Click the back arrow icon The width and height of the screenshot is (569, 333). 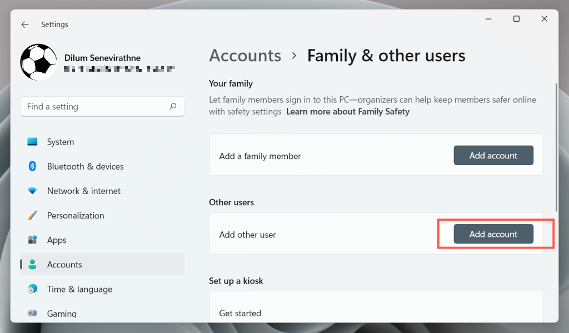[25, 24]
